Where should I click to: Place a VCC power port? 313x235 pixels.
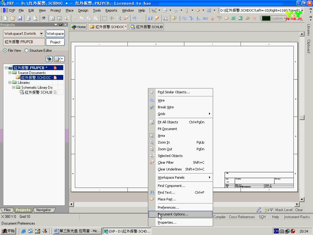tap(219, 18)
